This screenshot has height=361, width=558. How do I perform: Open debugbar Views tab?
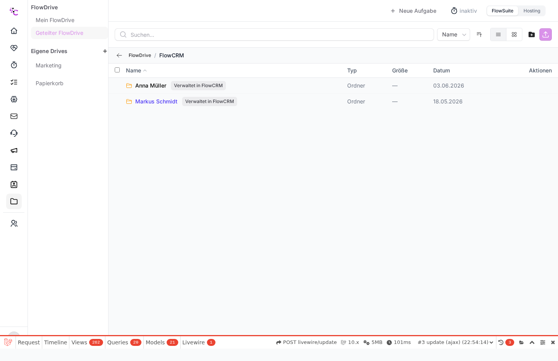pyautogui.click(x=87, y=342)
